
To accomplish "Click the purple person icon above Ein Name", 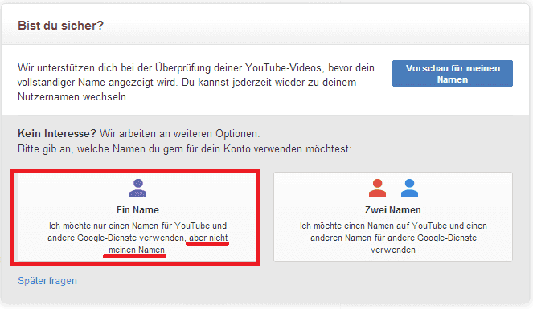I will 137,189.
